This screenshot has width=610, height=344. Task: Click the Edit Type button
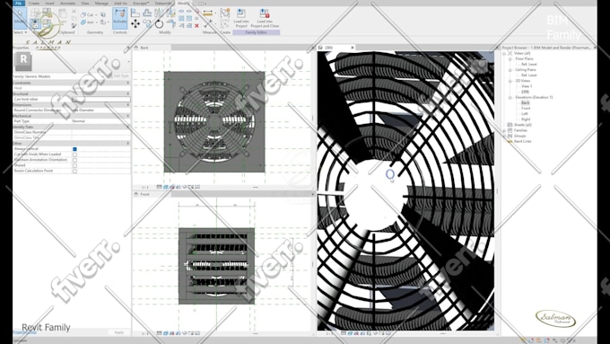click(x=118, y=76)
